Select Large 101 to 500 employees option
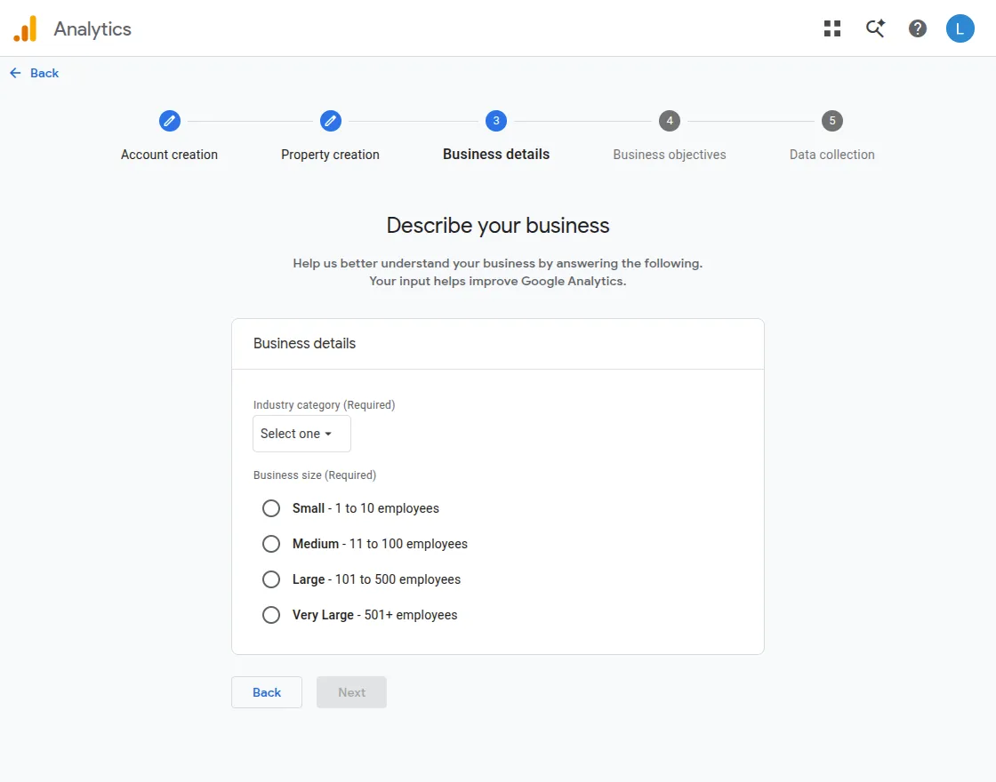This screenshot has width=996, height=782. [271, 579]
